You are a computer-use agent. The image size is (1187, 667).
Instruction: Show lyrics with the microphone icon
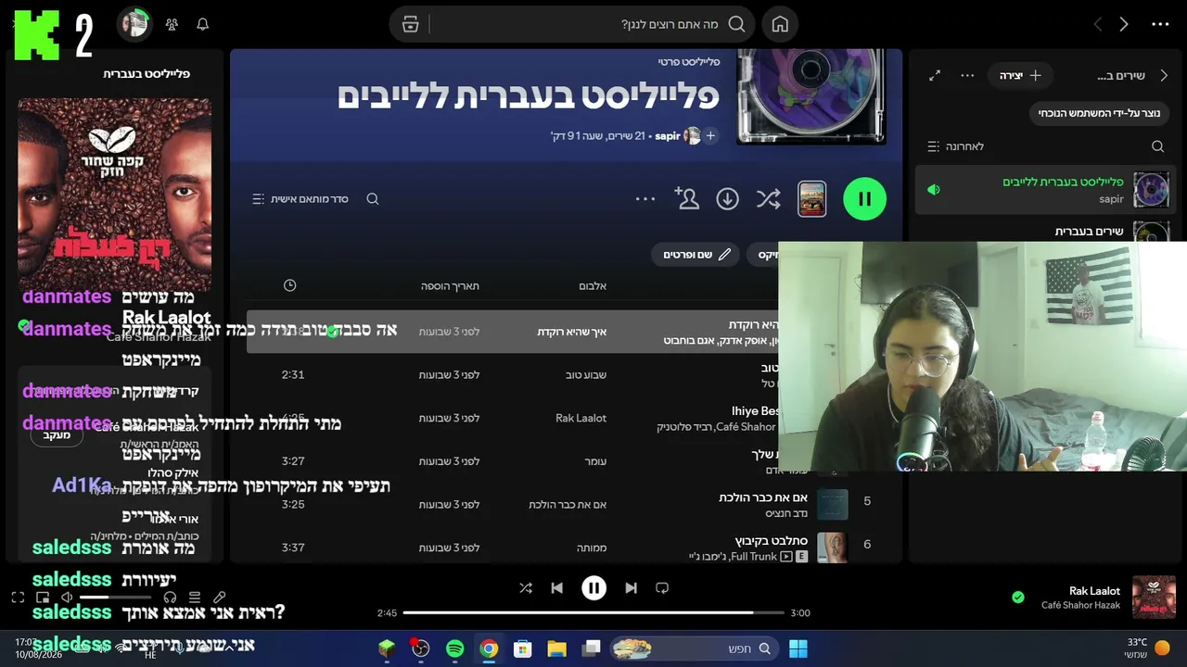point(220,598)
